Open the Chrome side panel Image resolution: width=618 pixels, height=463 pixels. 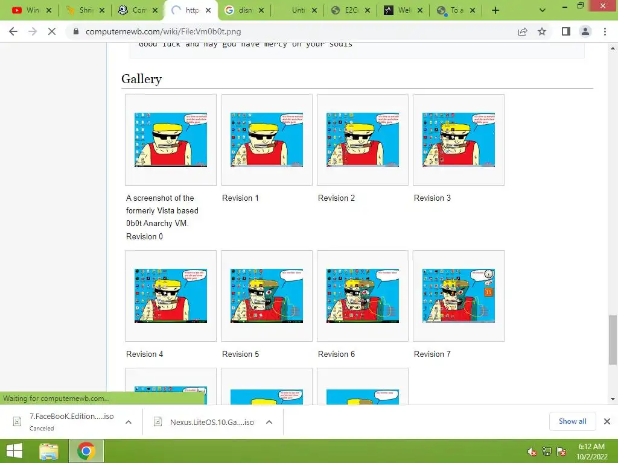[566, 31]
